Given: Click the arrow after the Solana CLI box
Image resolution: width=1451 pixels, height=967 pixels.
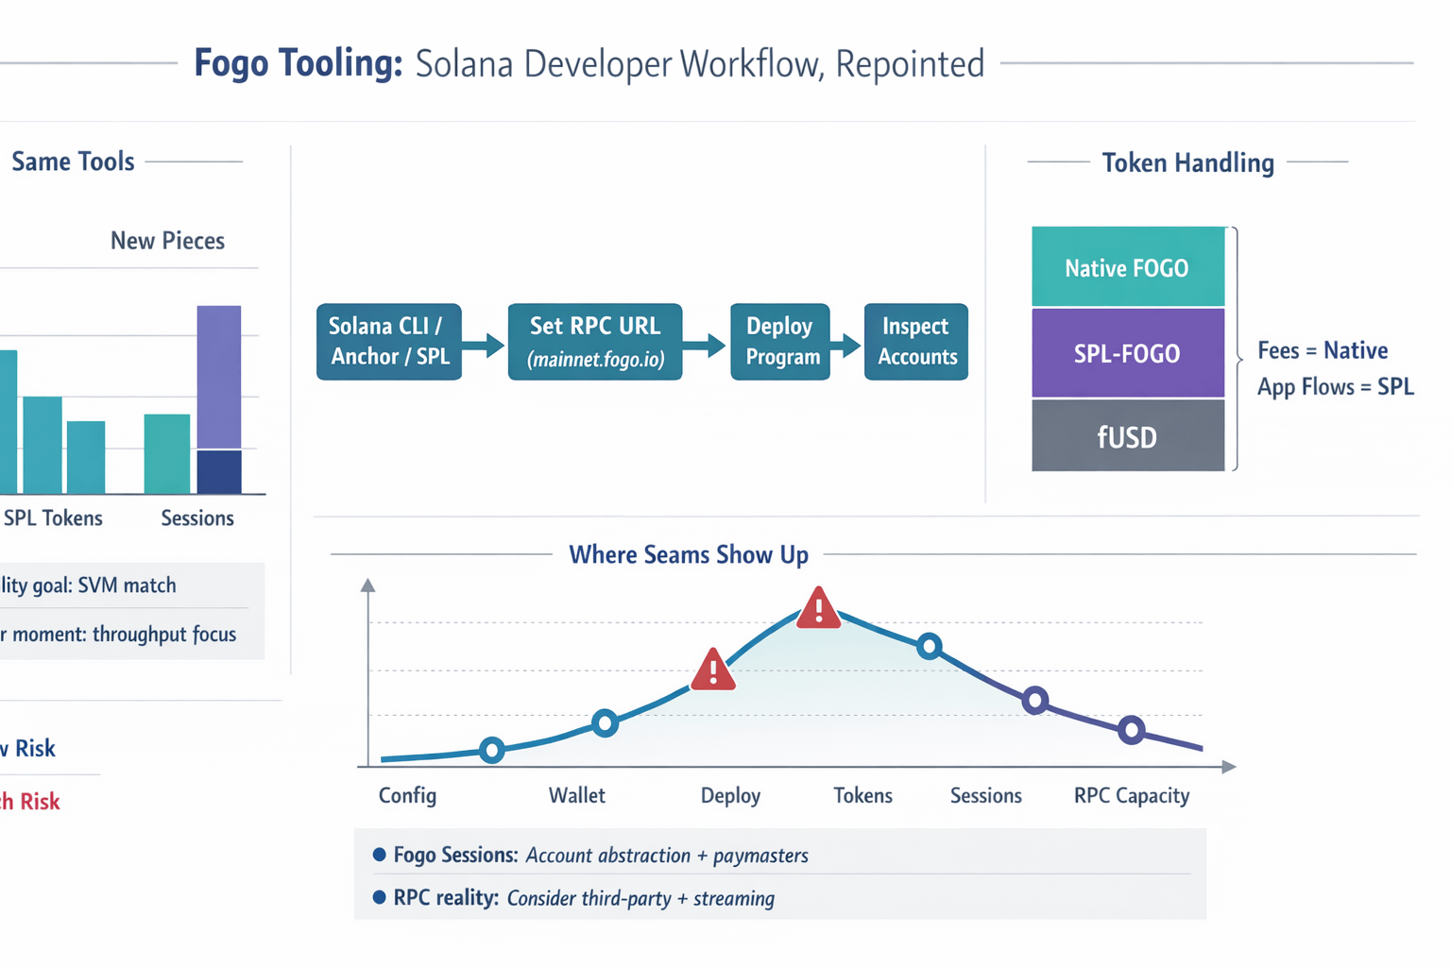Looking at the screenshot, I should (485, 345).
